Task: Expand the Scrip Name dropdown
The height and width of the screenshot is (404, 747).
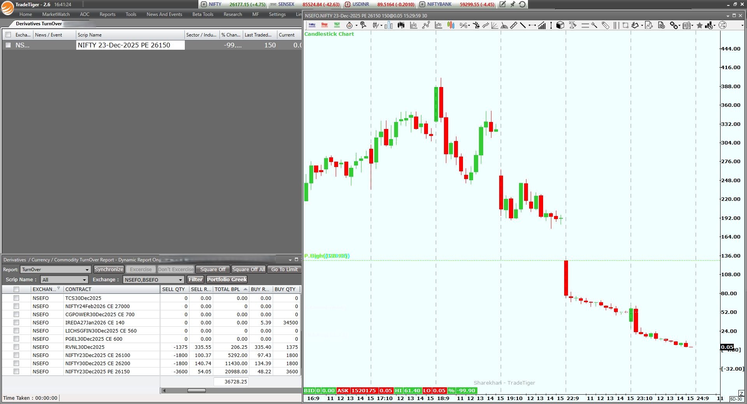Action: tap(84, 280)
